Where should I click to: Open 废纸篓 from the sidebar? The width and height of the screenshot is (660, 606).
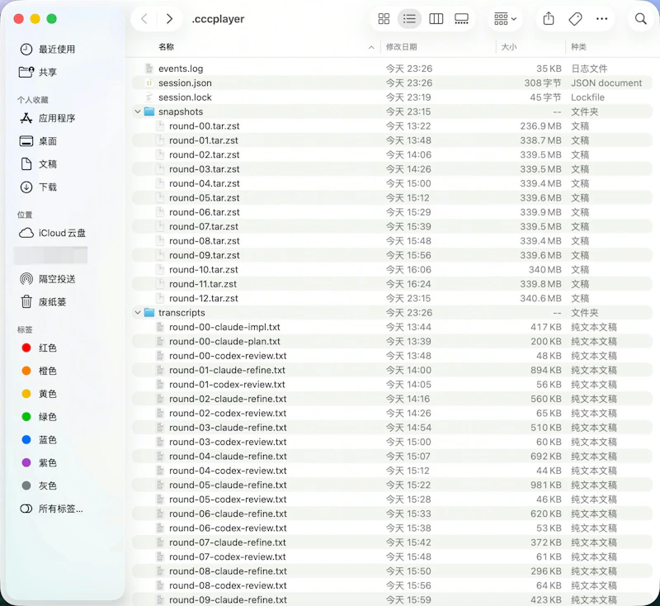pos(49,301)
